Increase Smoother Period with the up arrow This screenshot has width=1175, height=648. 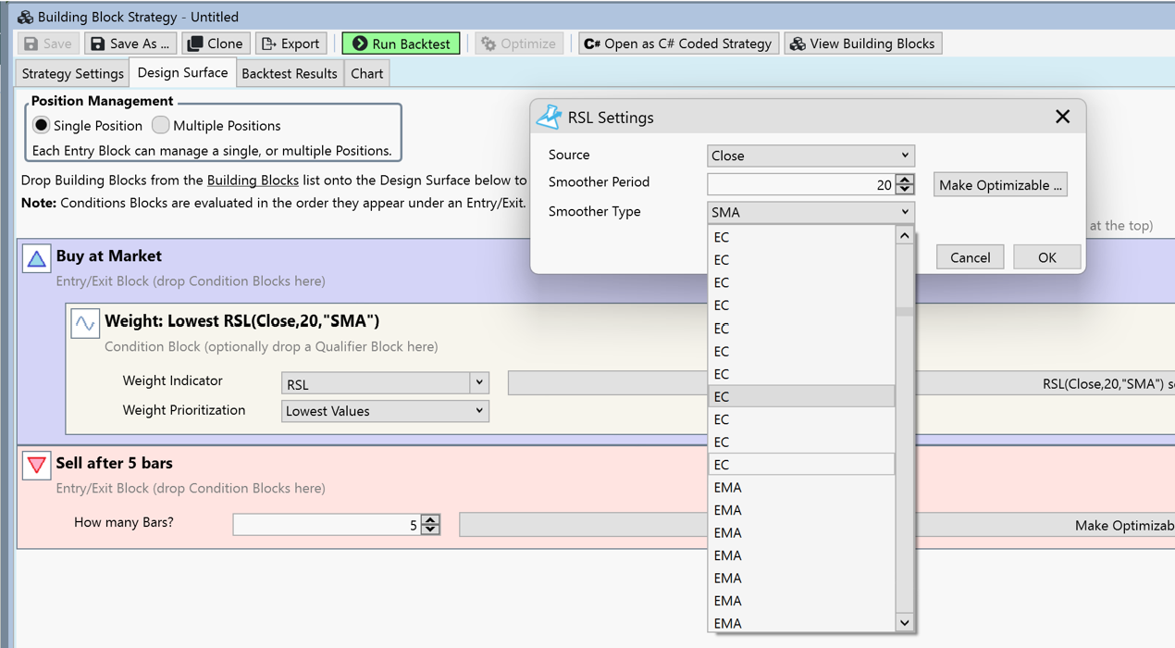[905, 180]
